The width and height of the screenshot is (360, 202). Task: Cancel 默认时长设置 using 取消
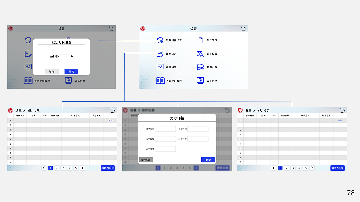pyautogui.click(x=51, y=71)
